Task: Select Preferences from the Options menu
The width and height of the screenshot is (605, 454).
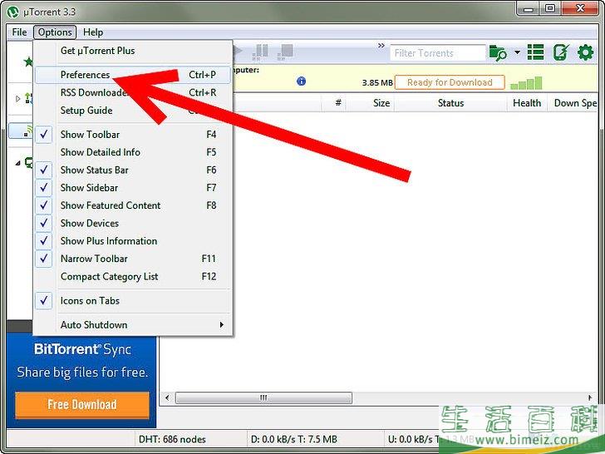Action: point(85,75)
